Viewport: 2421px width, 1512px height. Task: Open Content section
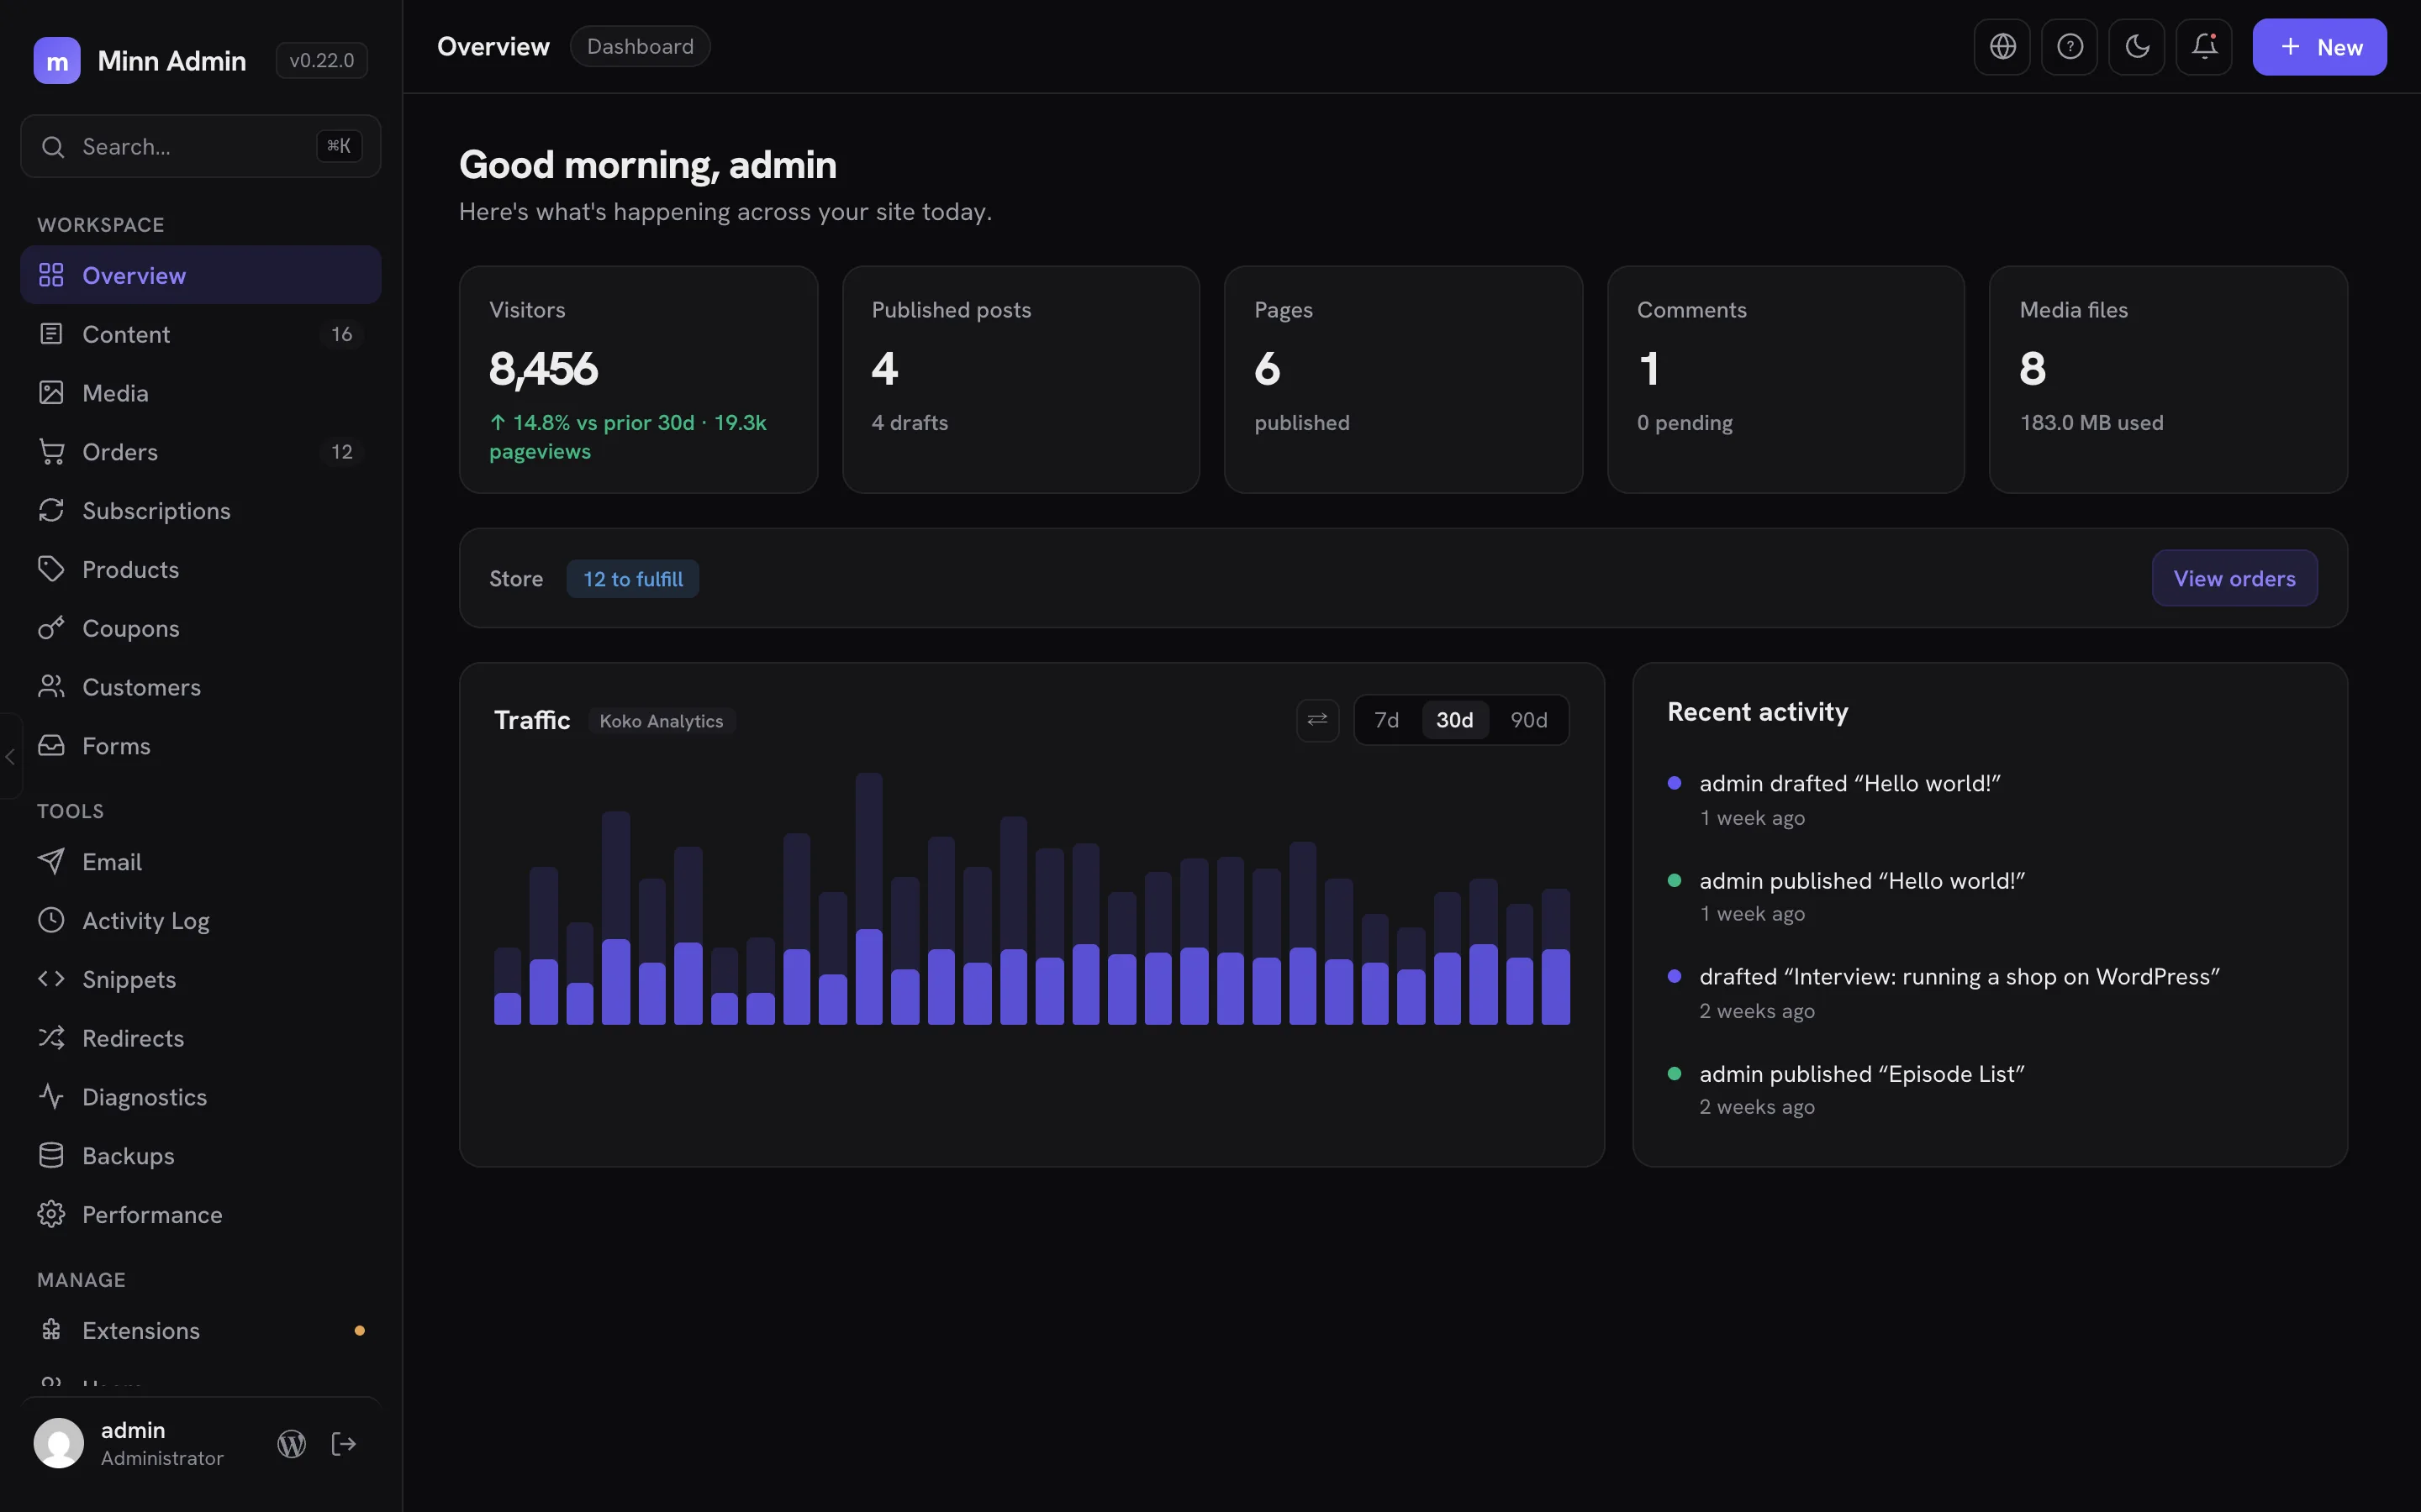point(200,334)
